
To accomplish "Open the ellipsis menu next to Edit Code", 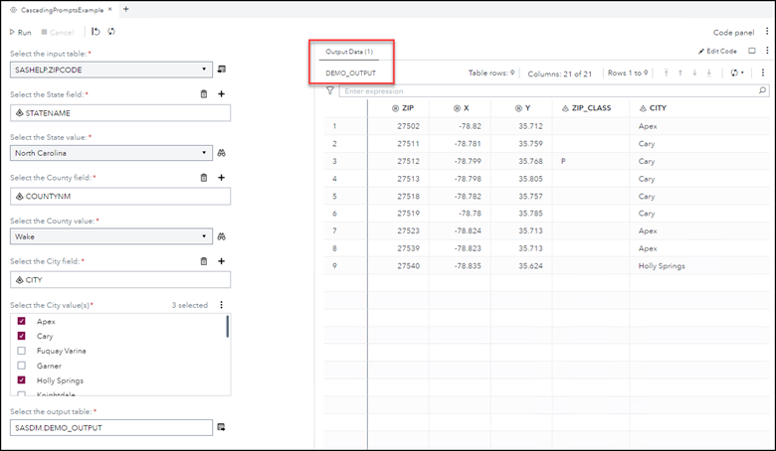I will 767,51.
